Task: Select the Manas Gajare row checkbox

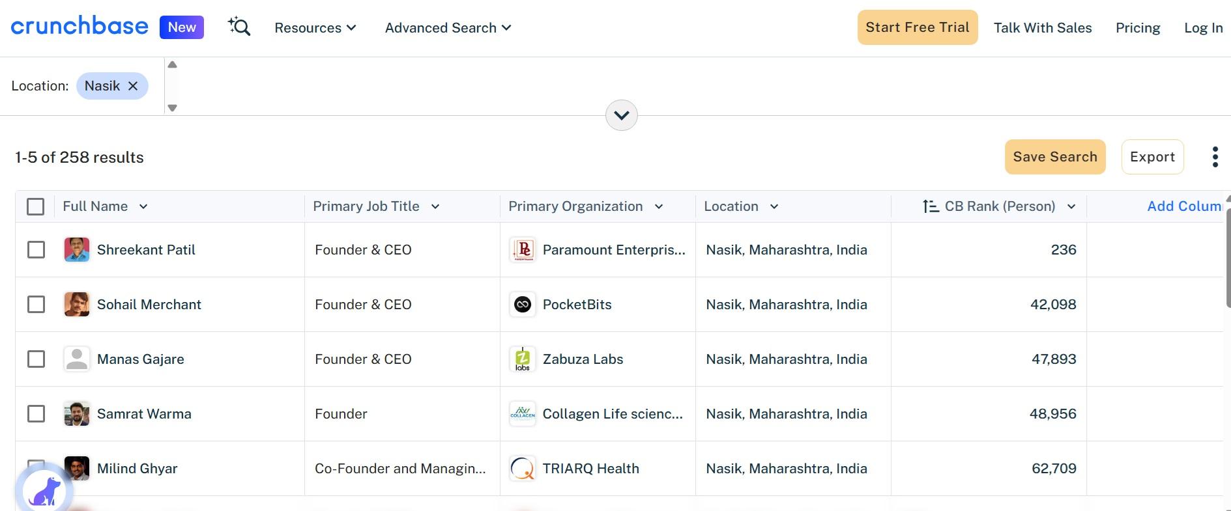Action: click(x=36, y=359)
